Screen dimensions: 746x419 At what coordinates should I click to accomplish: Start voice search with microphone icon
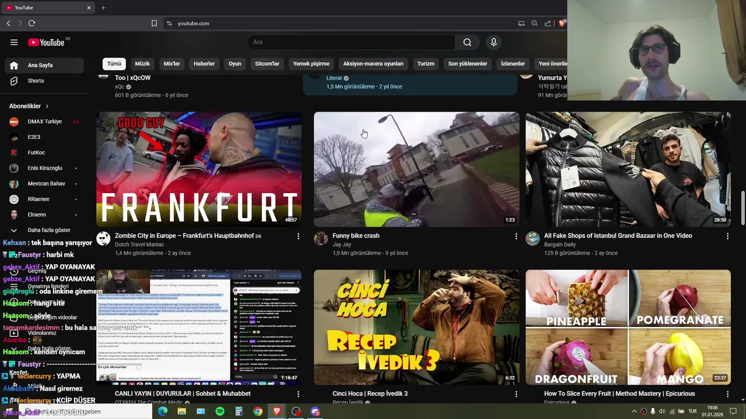coord(494,42)
